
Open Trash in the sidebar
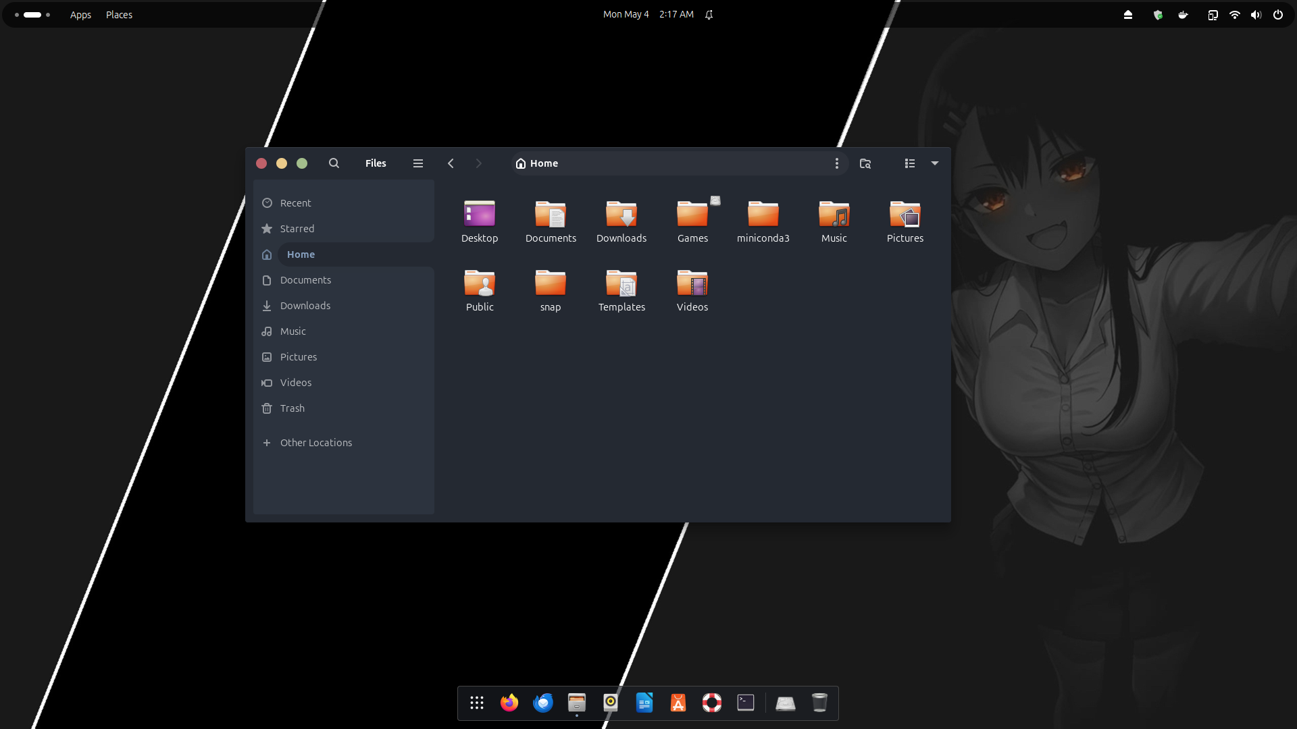click(344, 408)
